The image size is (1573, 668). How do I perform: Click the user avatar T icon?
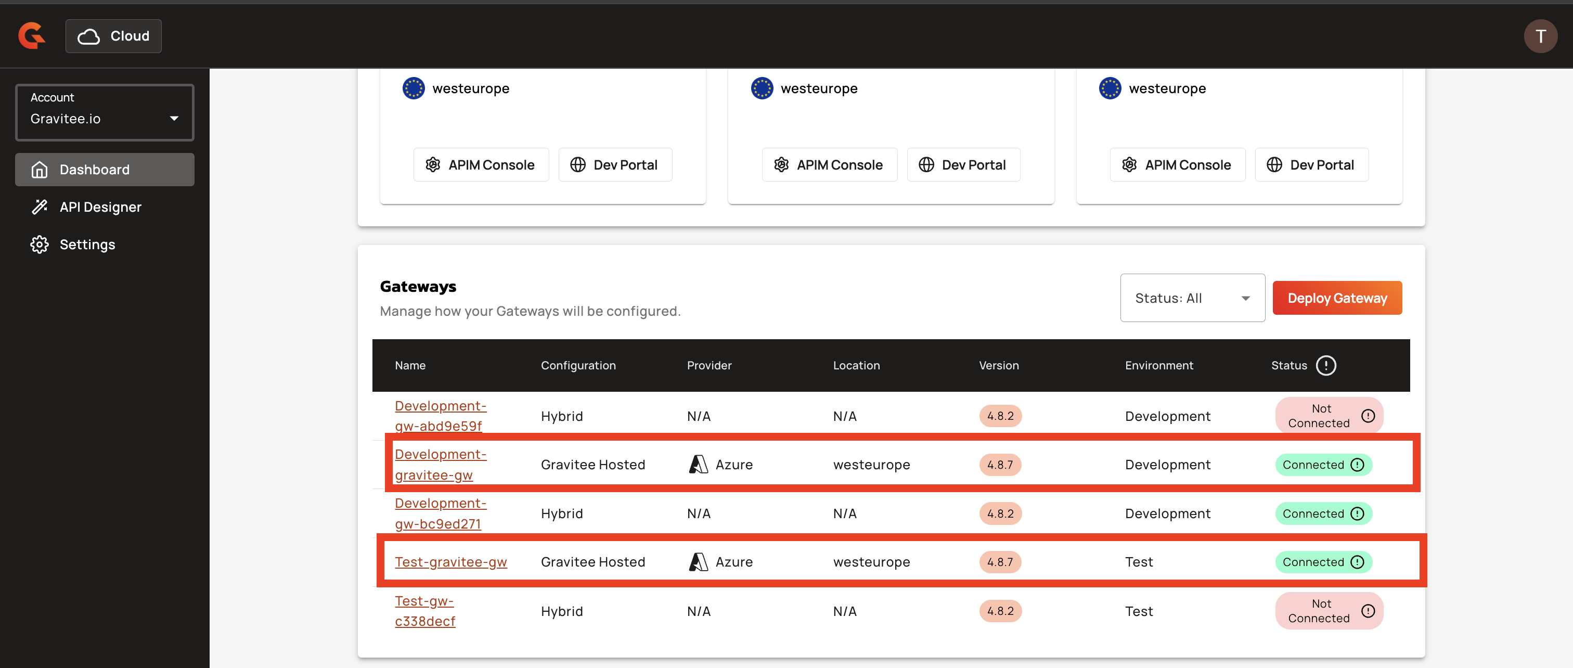point(1540,36)
